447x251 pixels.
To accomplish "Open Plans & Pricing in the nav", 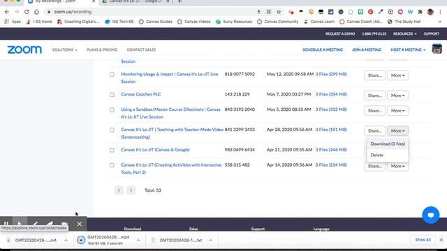I will 102,50.
